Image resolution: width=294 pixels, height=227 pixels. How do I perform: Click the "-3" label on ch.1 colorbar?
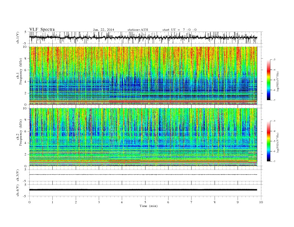pyautogui.click(x=274, y=60)
